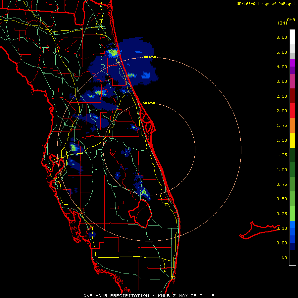Click the 6.00 legend value

click(x=282, y=52)
